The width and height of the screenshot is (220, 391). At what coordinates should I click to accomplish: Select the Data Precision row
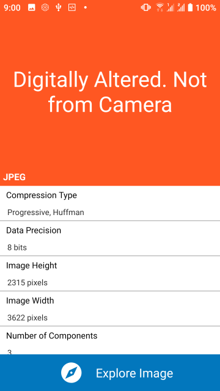110,238
